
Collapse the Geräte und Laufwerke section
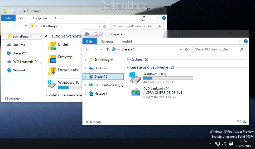pyautogui.click(x=128, y=67)
